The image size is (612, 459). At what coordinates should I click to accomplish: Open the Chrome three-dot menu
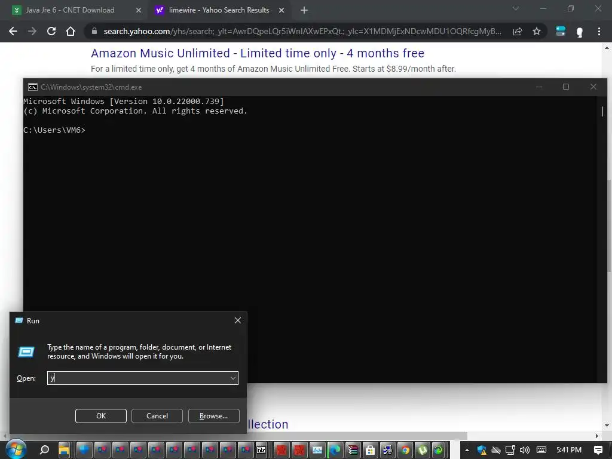coord(599,31)
